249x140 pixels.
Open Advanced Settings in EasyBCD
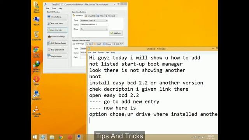coord(57,37)
